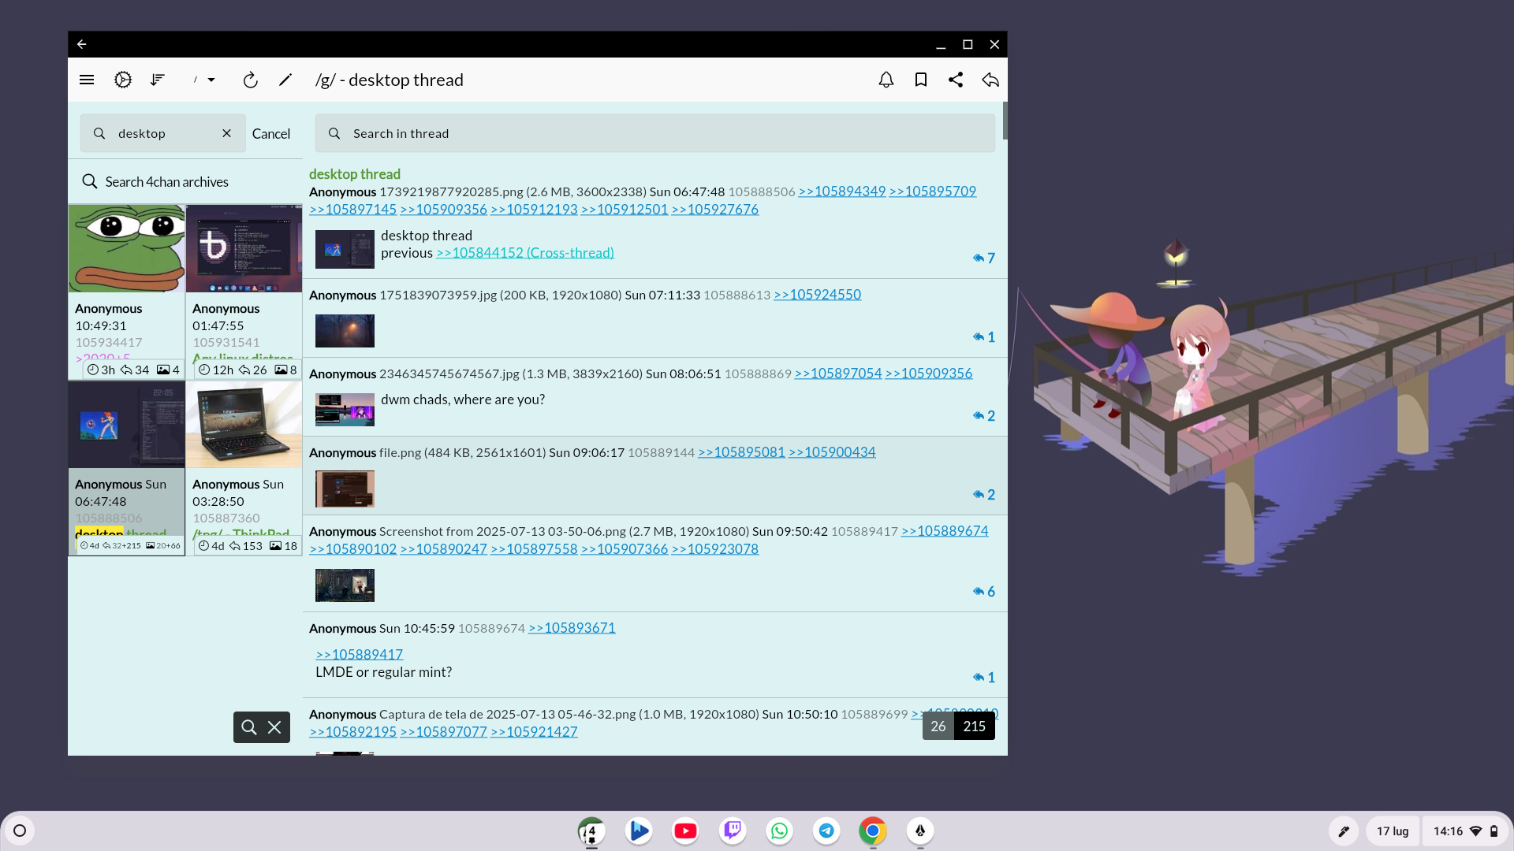Follow reply link >>105889674 in header
The image size is (1514, 851).
945,531
